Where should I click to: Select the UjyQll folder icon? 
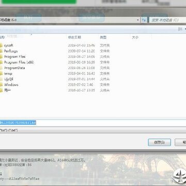[x=1, y=79]
